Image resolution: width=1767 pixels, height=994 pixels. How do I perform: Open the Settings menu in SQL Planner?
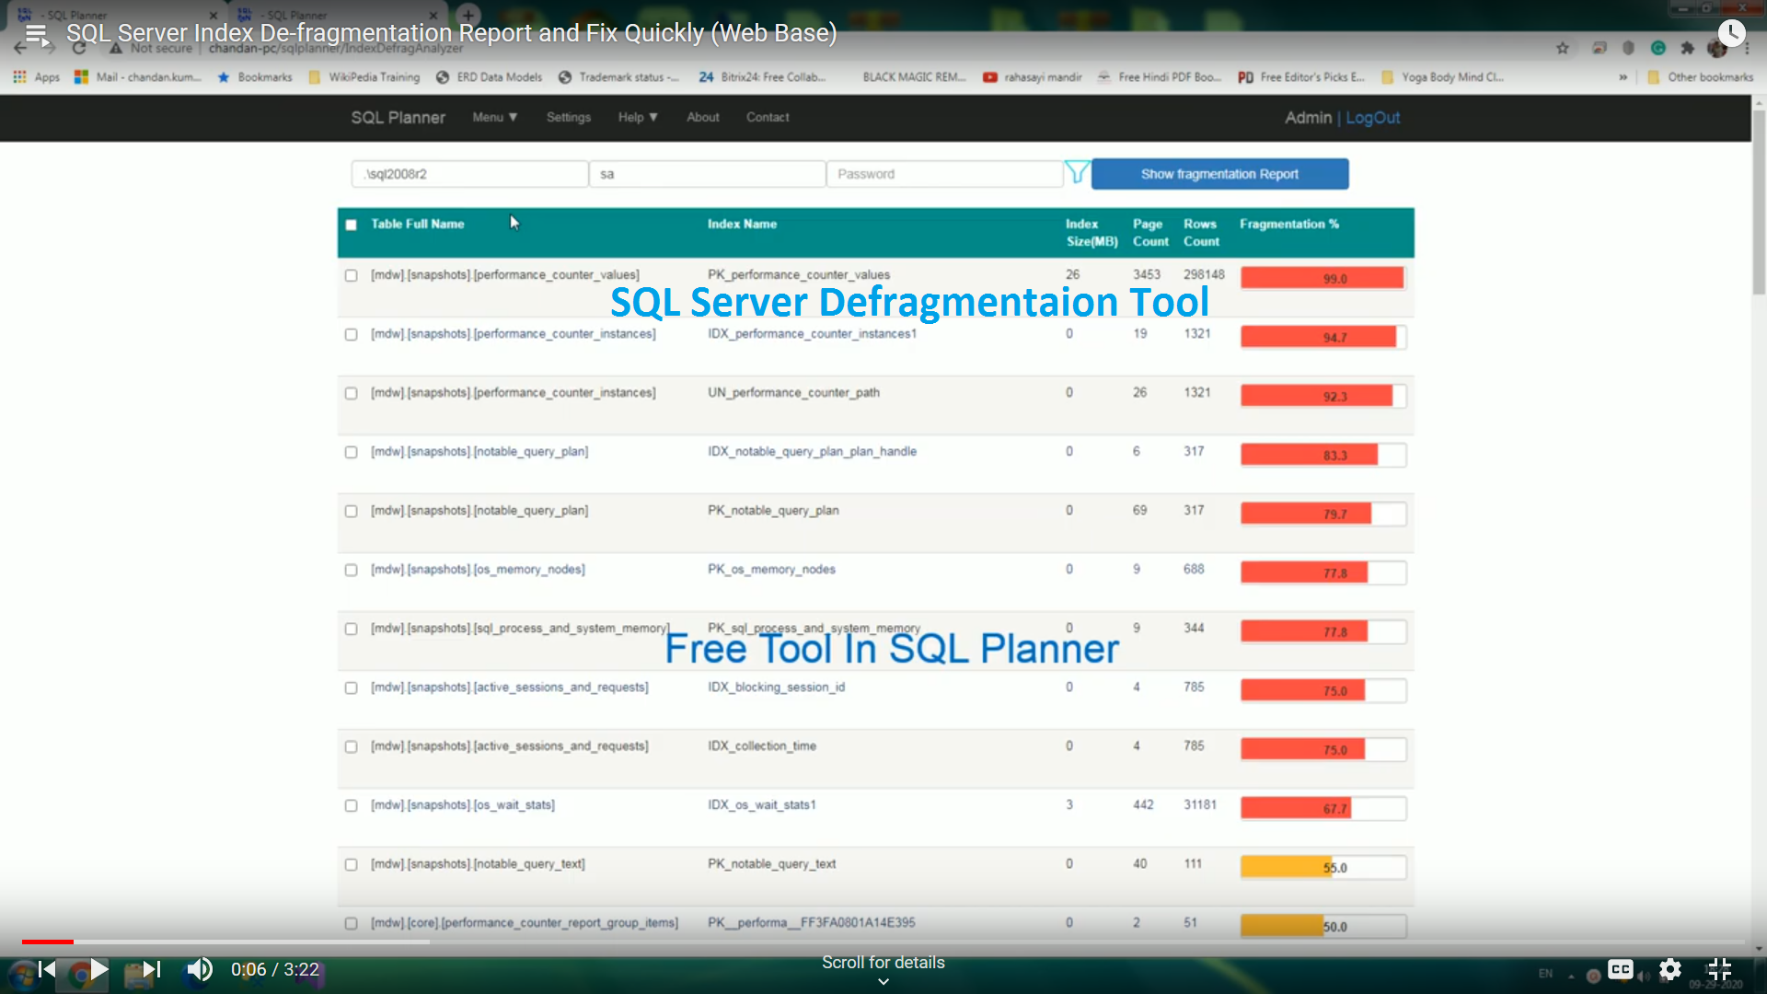568,117
